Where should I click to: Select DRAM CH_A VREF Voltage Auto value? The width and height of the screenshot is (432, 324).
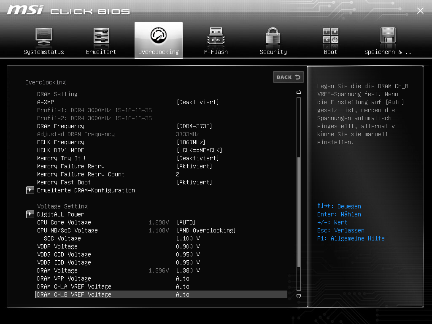[x=183, y=286]
